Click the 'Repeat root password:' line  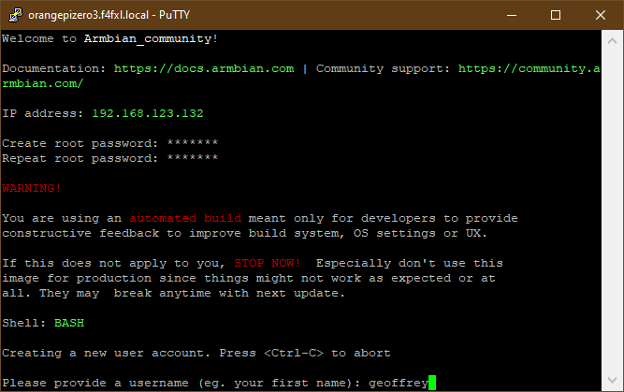[x=109, y=158]
